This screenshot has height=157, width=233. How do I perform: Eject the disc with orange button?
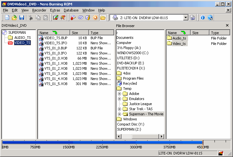[95, 18]
